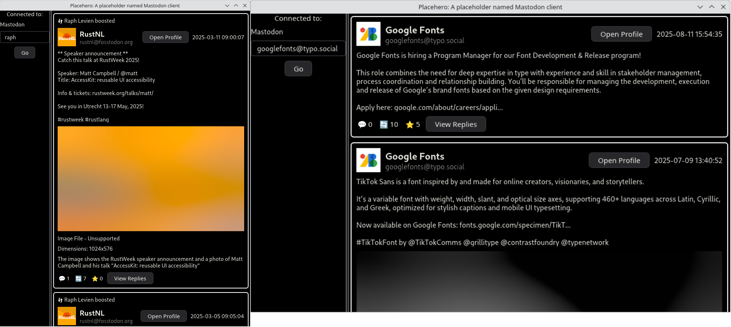731x327 pixels.
Task: Click the @grillitype mention
Action: [x=481, y=243]
